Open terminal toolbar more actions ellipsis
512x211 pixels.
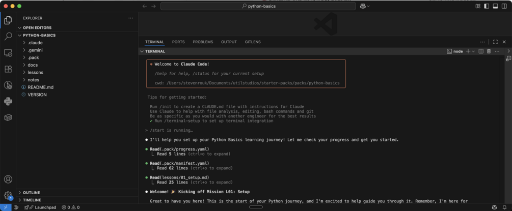tap(497, 51)
